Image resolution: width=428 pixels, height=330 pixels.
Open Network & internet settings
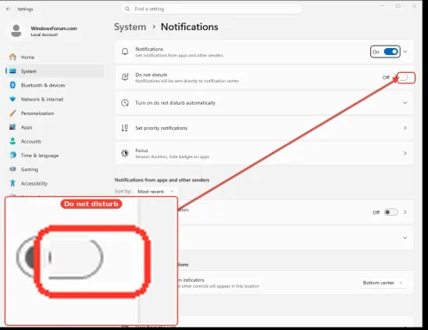point(54,99)
